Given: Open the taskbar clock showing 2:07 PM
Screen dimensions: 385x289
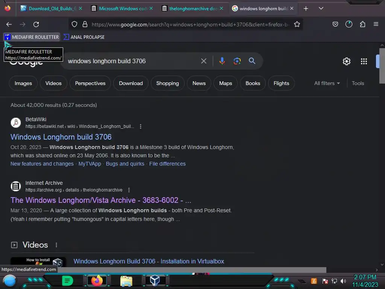Looking at the screenshot, I should pos(365,281).
